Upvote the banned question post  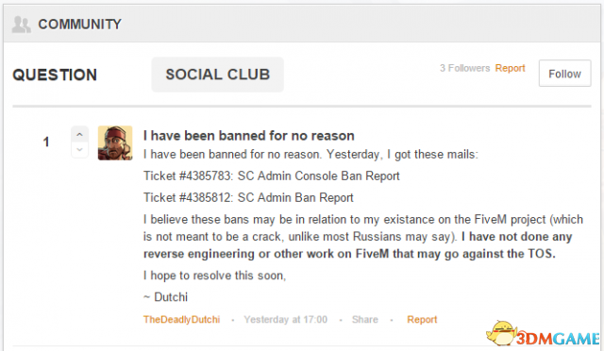[x=79, y=135]
